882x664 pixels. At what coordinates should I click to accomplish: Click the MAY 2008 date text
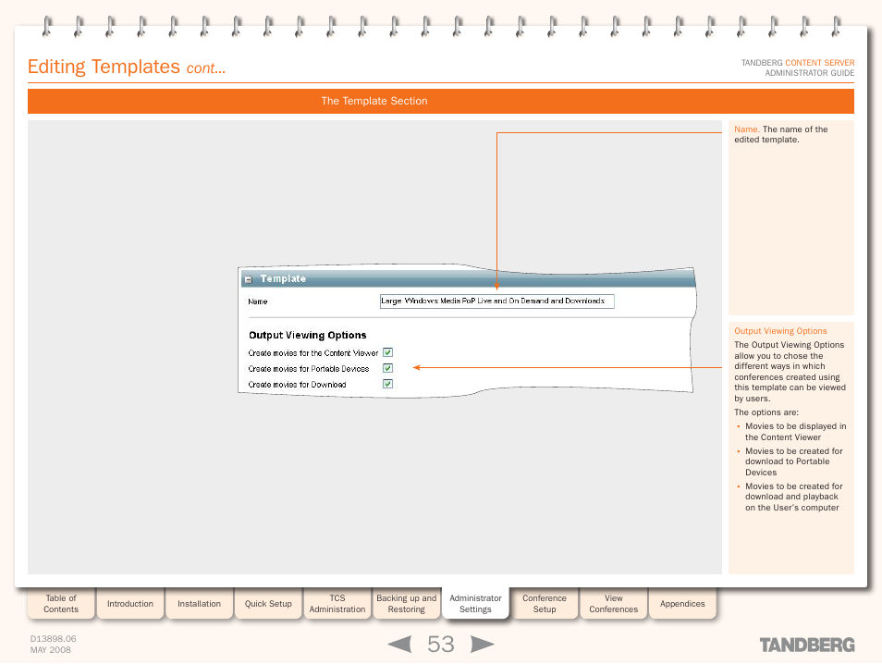(51, 650)
